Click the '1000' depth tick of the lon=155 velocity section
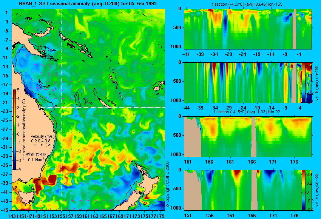The height and width of the screenshot is (219, 321). point(176,100)
